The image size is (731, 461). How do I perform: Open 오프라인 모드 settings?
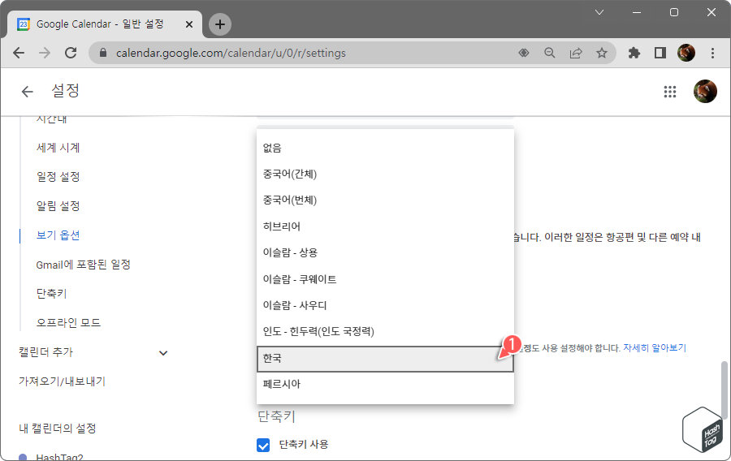coord(68,323)
